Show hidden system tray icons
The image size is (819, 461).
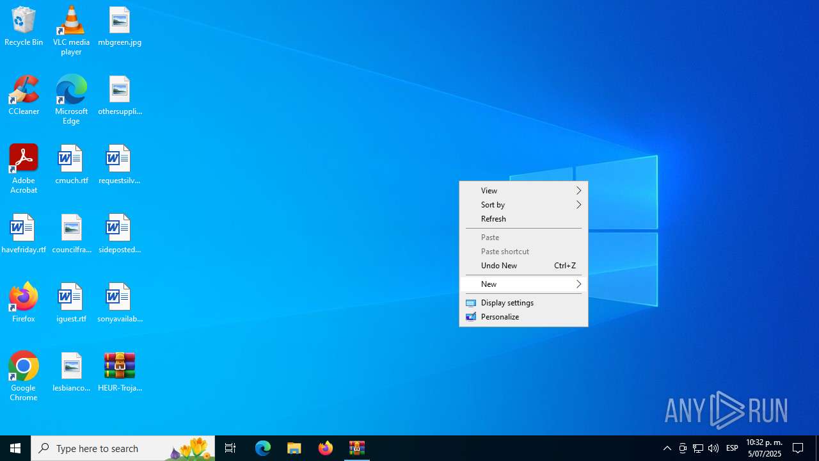(667, 448)
